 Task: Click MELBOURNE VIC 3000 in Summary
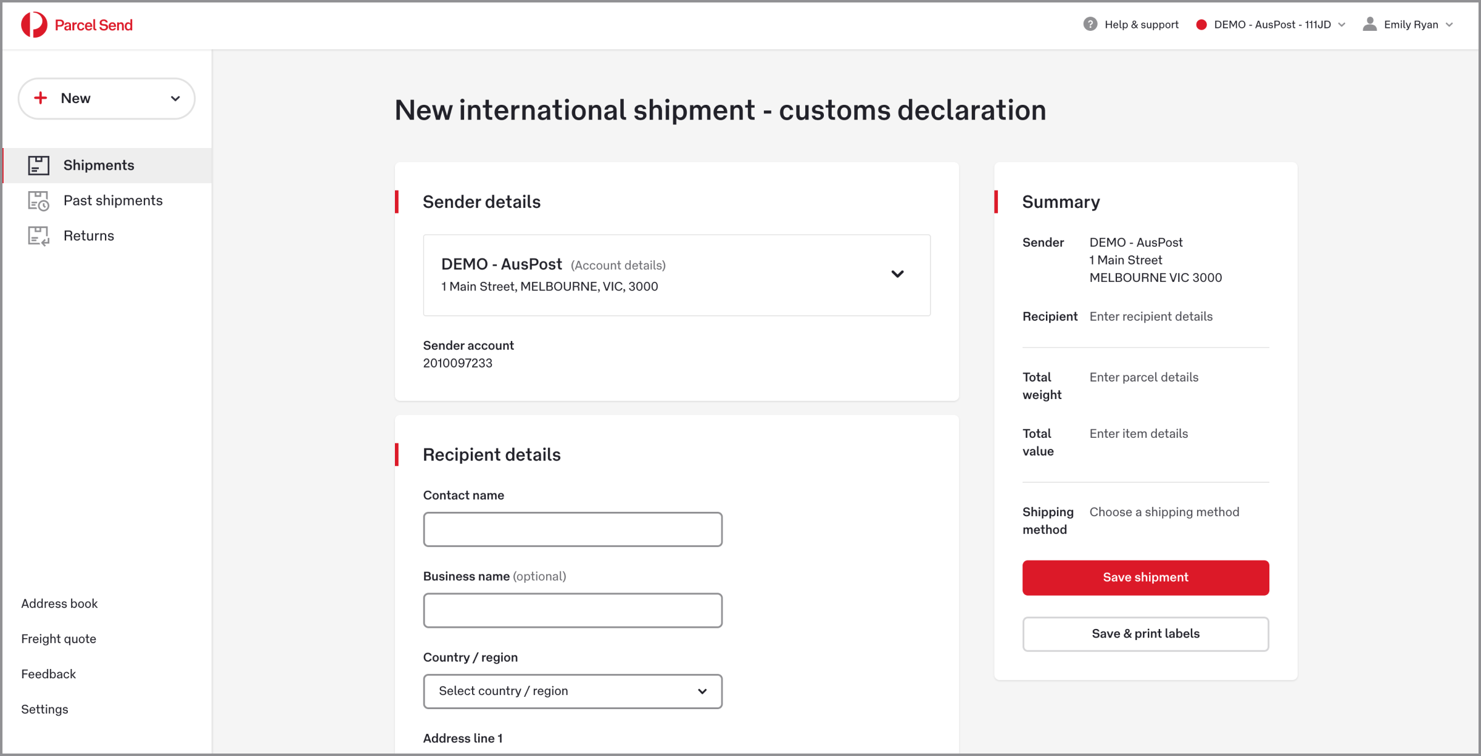click(x=1156, y=277)
